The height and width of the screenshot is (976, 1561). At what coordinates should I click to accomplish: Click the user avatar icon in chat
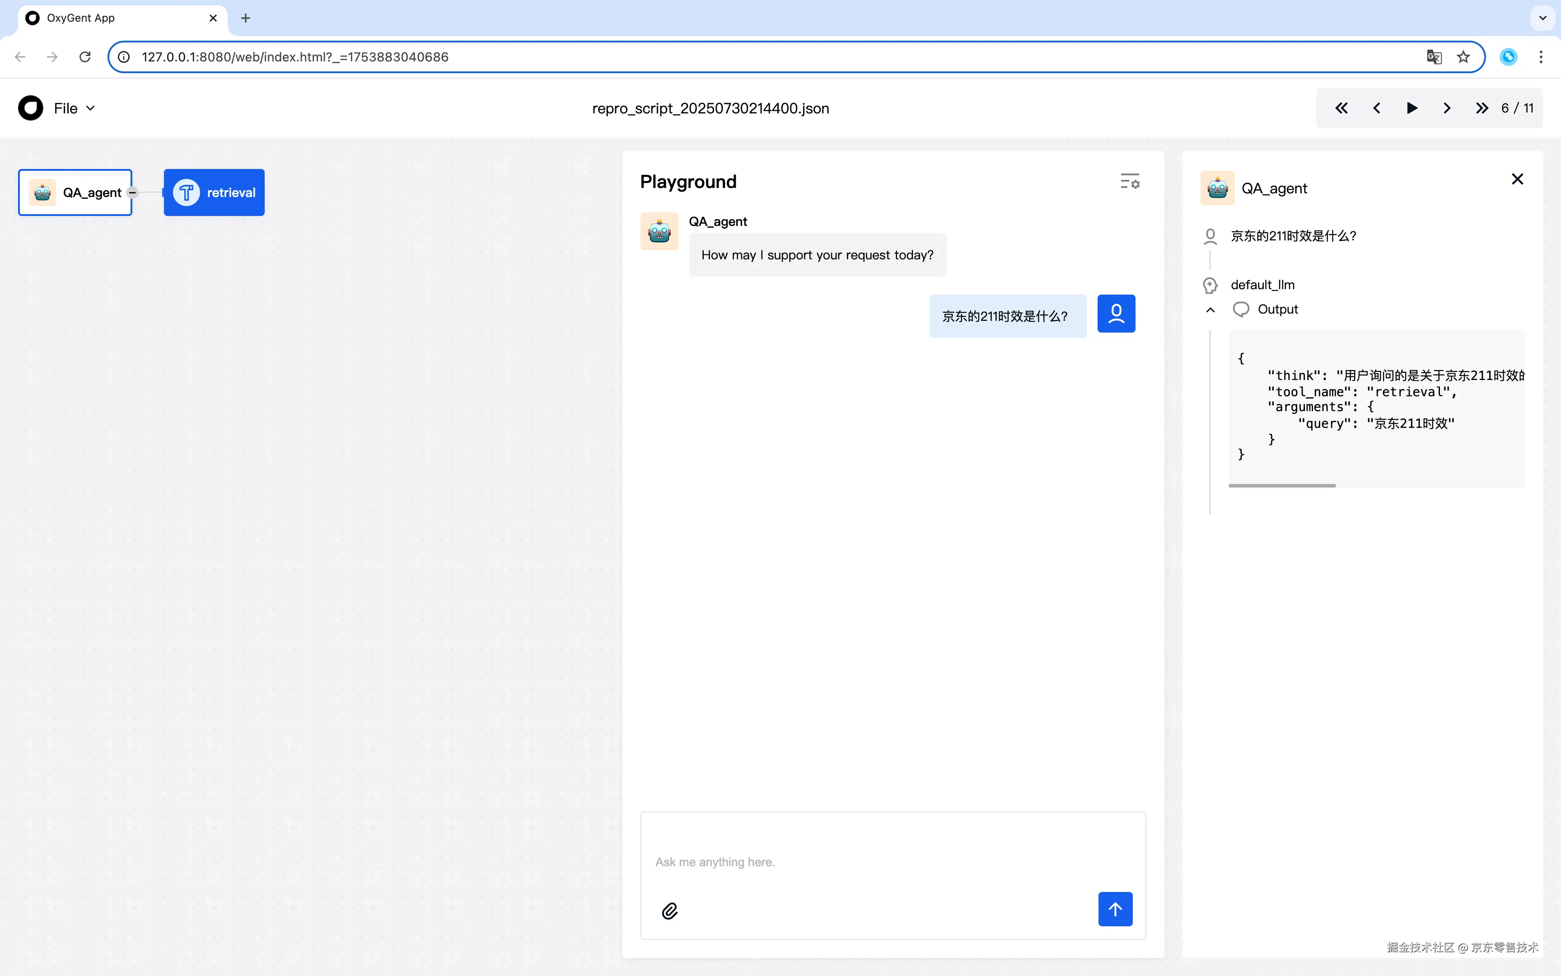[x=1116, y=314]
